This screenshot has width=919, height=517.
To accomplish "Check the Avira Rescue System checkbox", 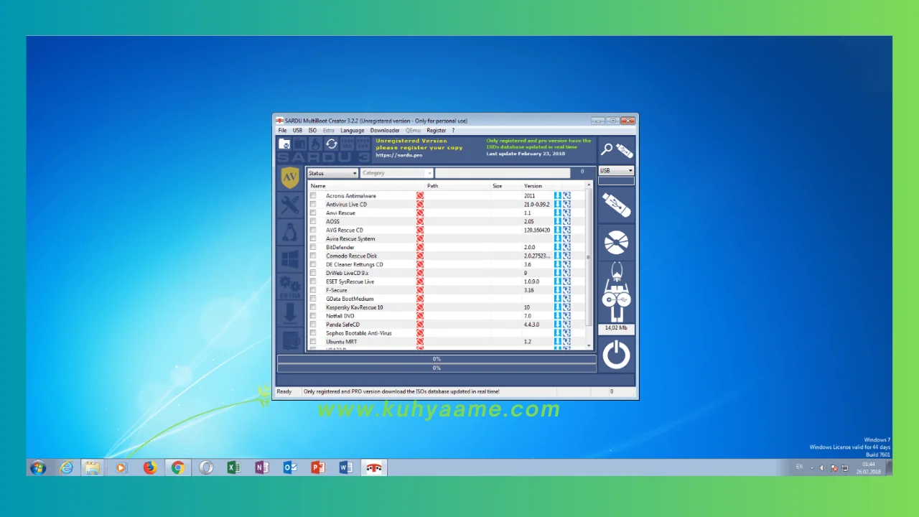I will coord(313,238).
